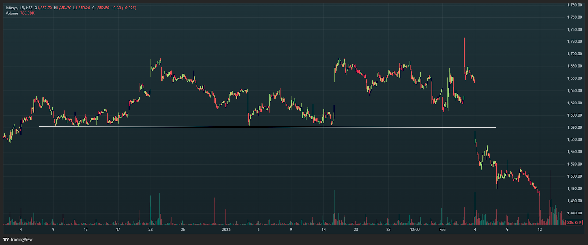The width and height of the screenshot is (588, 245).
Task: Click the -0.30 (-0.02%) change value
Action: [x=124, y=8]
